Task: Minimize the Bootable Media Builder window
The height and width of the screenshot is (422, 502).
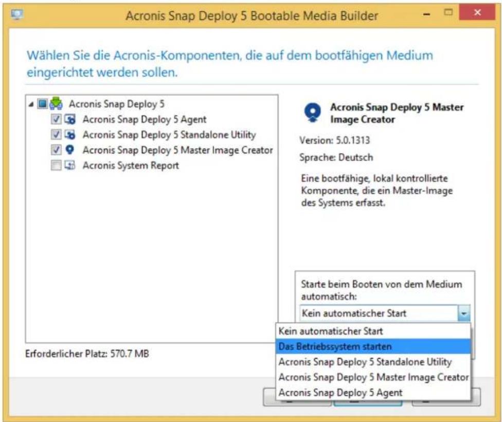Action: tap(426, 14)
